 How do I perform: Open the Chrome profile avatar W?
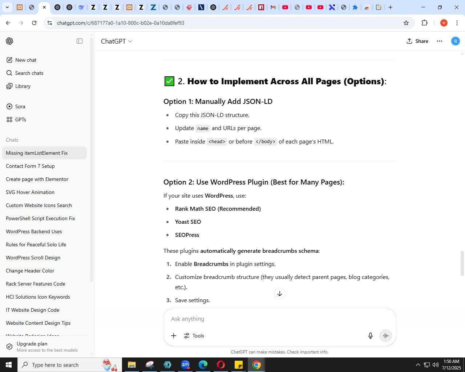tap(444, 23)
